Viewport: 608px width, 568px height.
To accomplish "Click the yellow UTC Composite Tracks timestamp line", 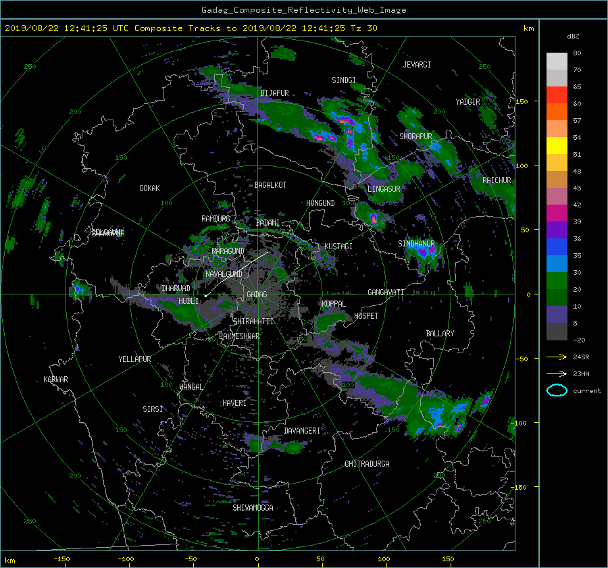I will [191, 28].
